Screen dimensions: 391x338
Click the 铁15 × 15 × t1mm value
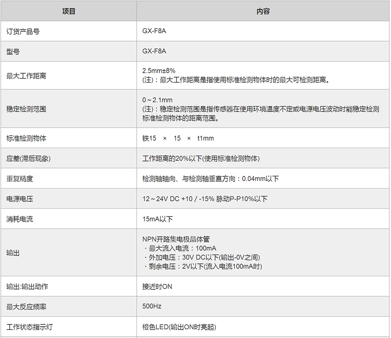click(178, 139)
